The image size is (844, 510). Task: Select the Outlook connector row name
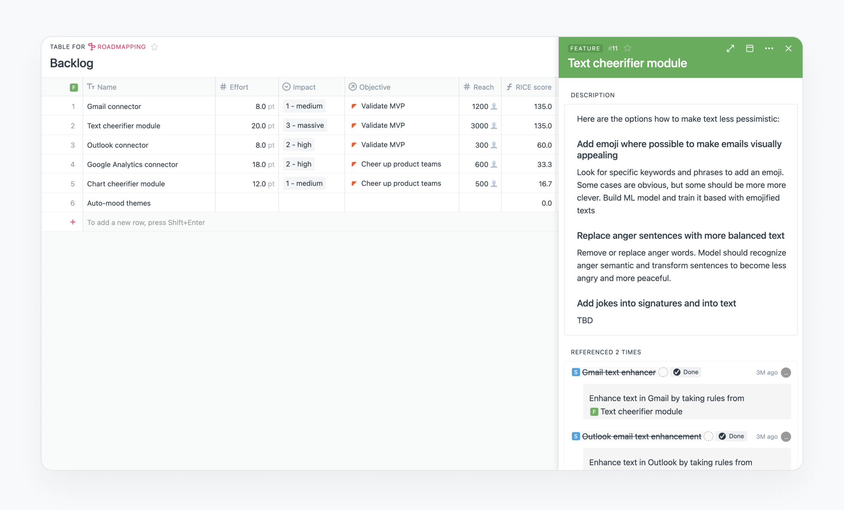tap(117, 145)
